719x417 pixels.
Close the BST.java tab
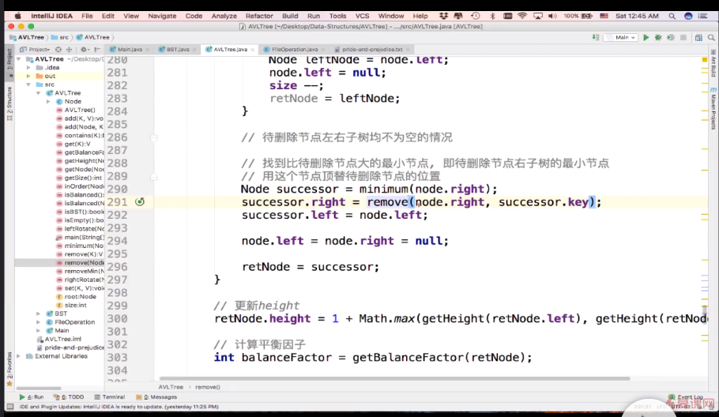click(x=194, y=50)
